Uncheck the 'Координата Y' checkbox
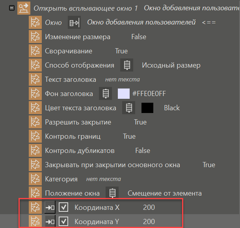The image size is (240, 228). [63, 222]
